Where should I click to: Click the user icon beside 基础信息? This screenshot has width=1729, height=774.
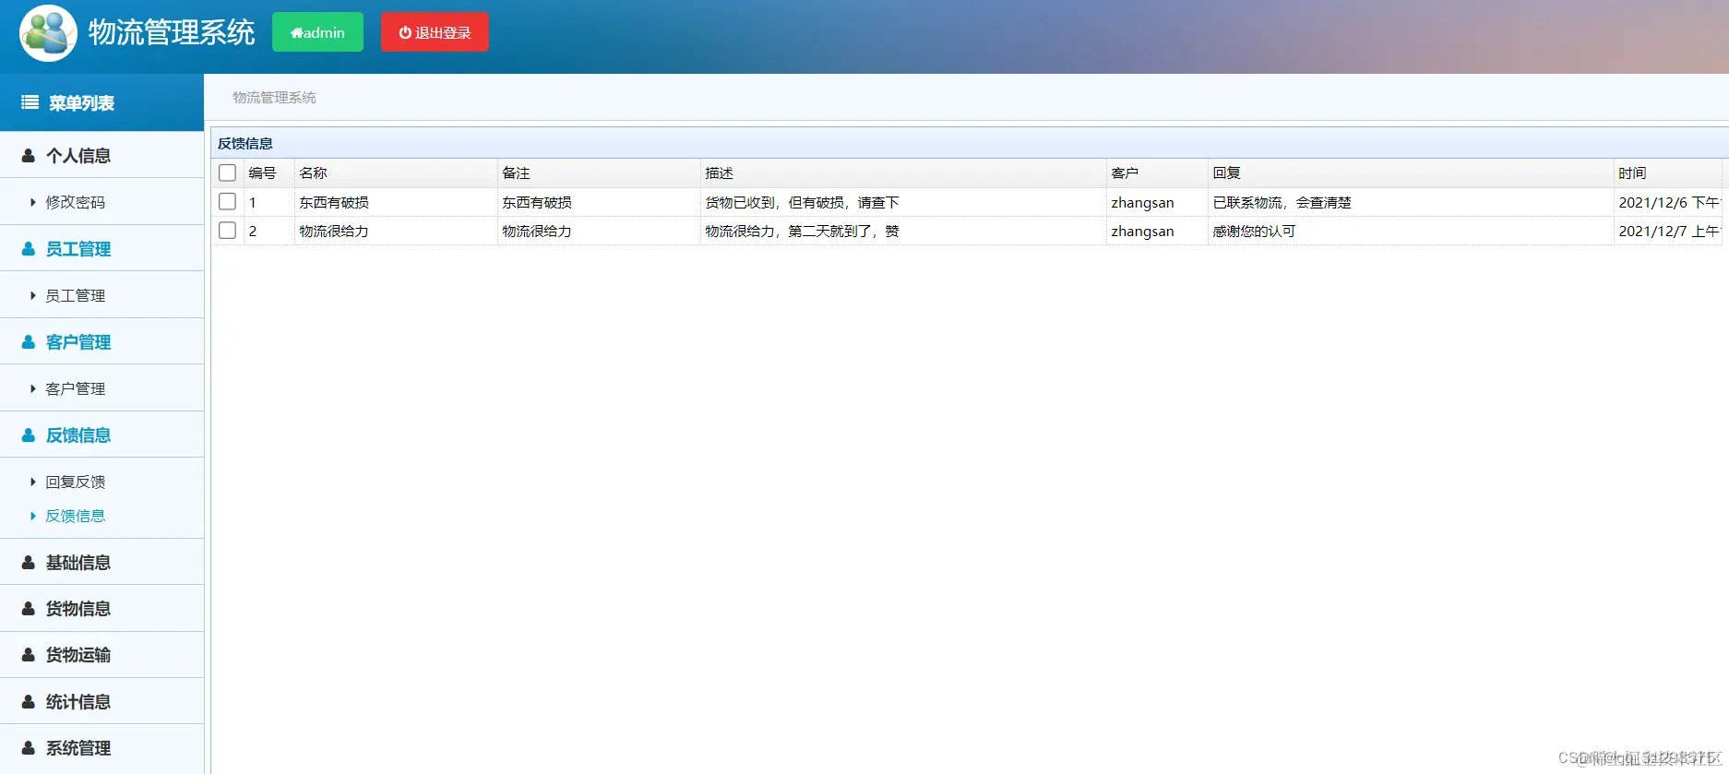29,563
